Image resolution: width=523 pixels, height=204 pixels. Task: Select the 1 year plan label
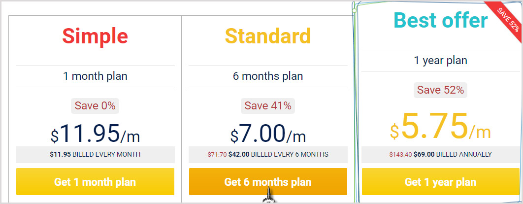pos(441,61)
